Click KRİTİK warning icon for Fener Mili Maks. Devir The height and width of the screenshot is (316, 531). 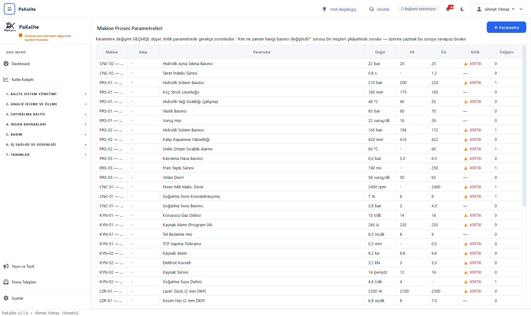(466, 187)
